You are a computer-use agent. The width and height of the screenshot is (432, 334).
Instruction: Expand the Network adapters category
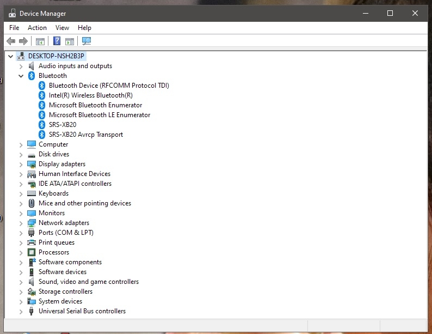tap(21, 223)
